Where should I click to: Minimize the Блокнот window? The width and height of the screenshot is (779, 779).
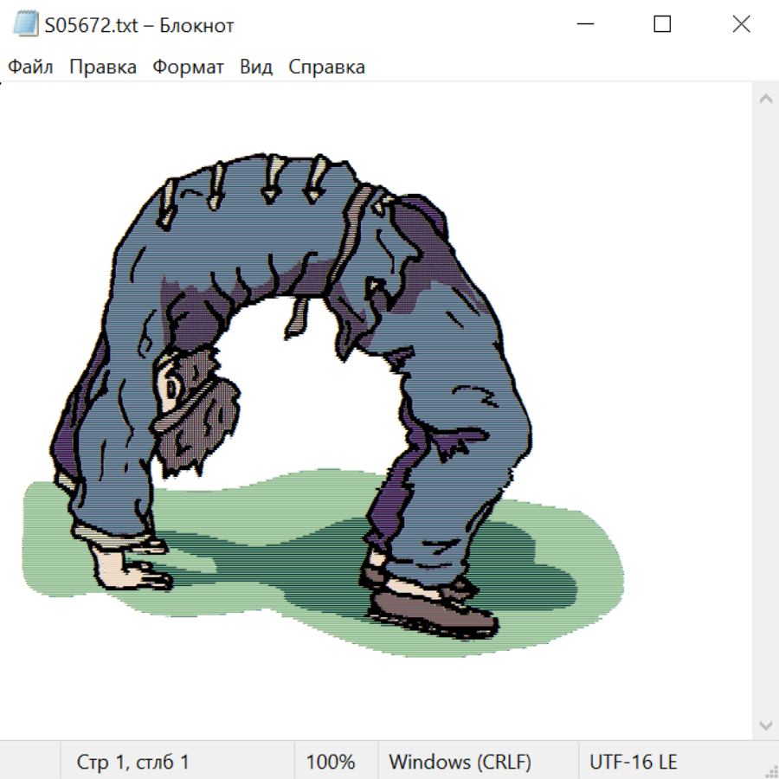[x=583, y=25]
